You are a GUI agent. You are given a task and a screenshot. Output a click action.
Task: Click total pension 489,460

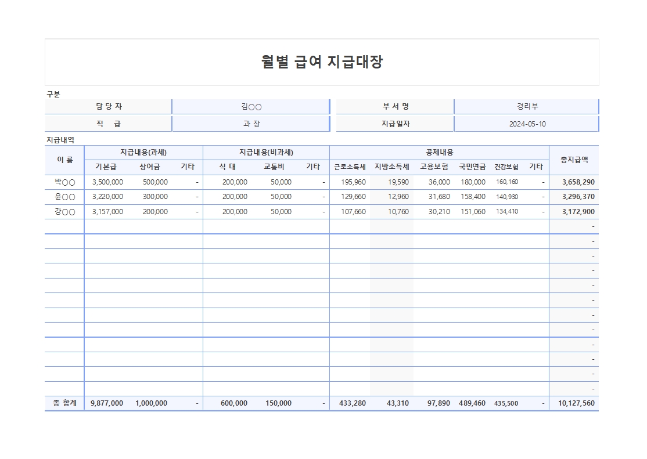point(472,403)
